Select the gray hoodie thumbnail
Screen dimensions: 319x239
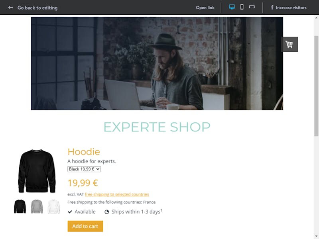pyautogui.click(x=37, y=206)
